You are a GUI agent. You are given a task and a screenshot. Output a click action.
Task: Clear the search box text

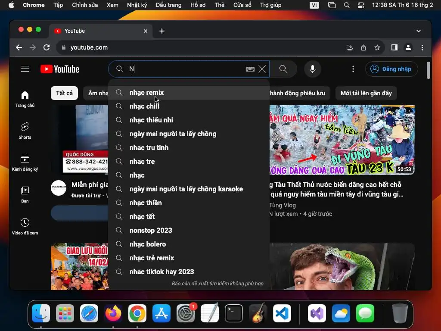[262, 69]
